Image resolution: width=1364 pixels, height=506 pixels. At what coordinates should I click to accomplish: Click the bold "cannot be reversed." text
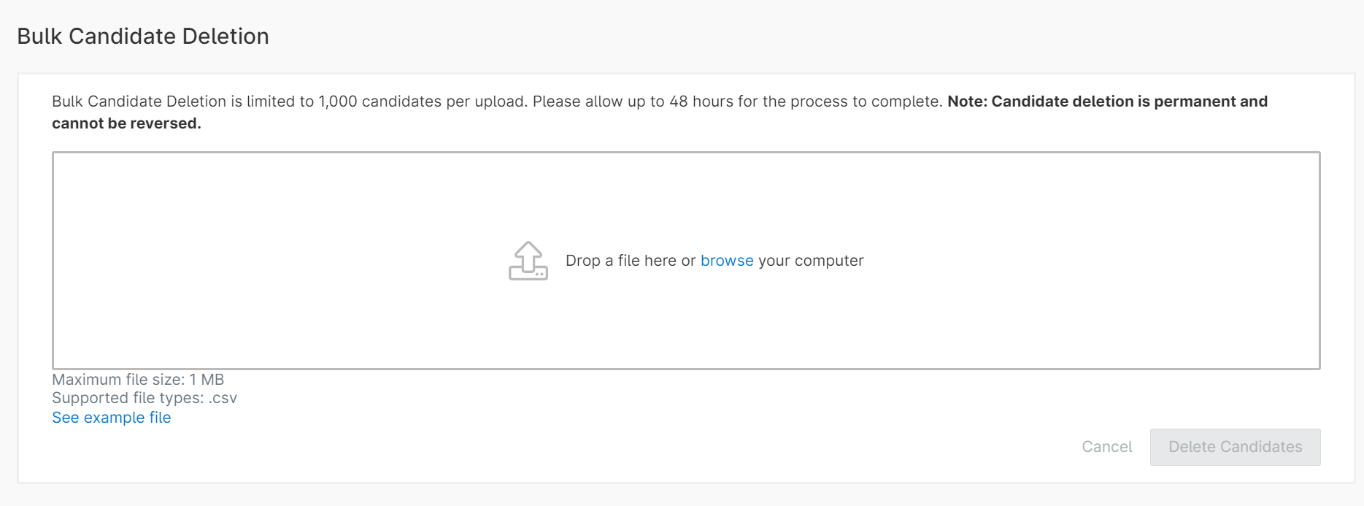click(126, 123)
